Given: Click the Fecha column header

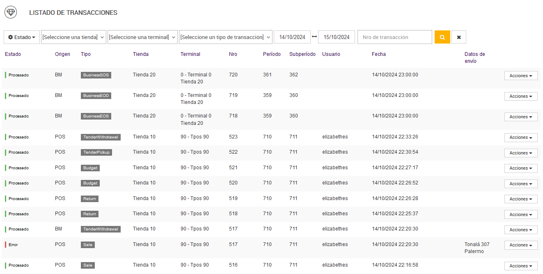Looking at the screenshot, I should point(378,54).
